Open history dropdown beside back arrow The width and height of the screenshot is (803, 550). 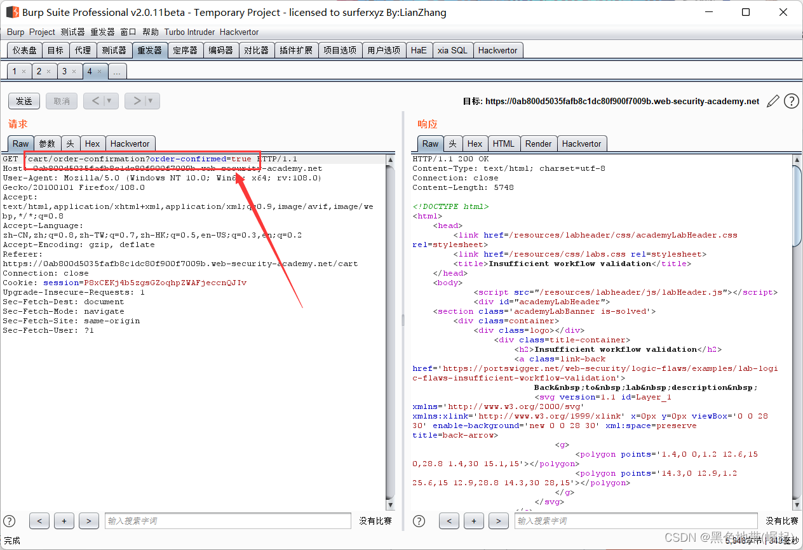coord(110,101)
